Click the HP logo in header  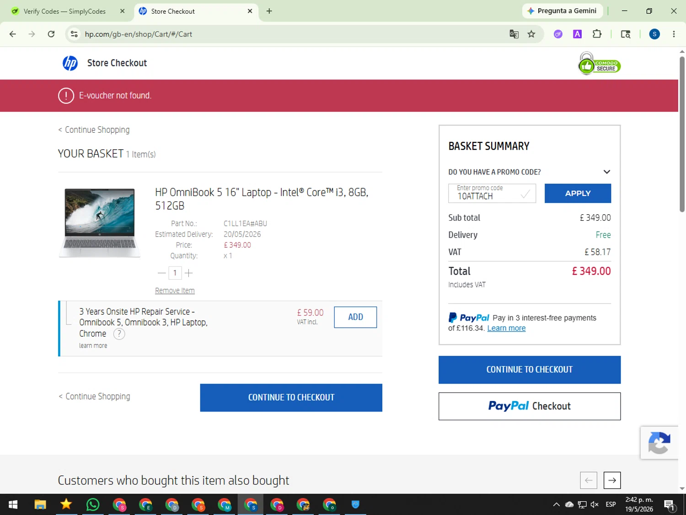[70, 63]
